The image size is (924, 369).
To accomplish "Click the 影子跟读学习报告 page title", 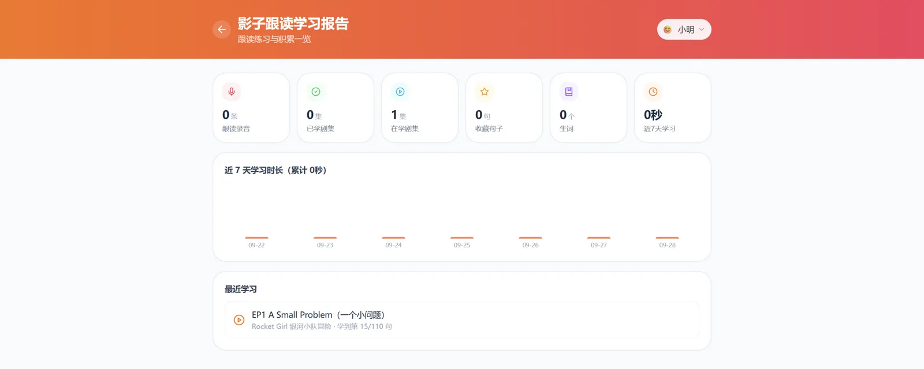I will [293, 24].
